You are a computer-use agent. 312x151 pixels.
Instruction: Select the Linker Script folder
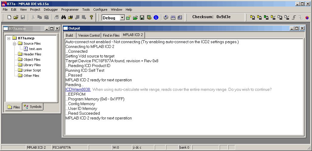[x=32, y=70]
